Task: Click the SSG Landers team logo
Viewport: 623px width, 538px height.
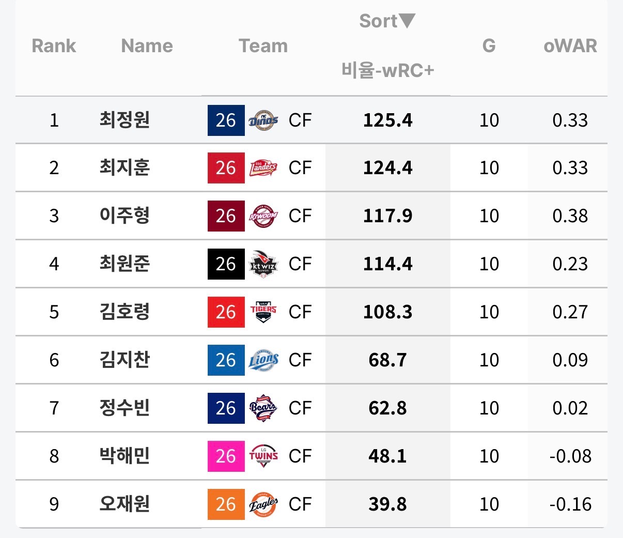Action: pos(263,168)
